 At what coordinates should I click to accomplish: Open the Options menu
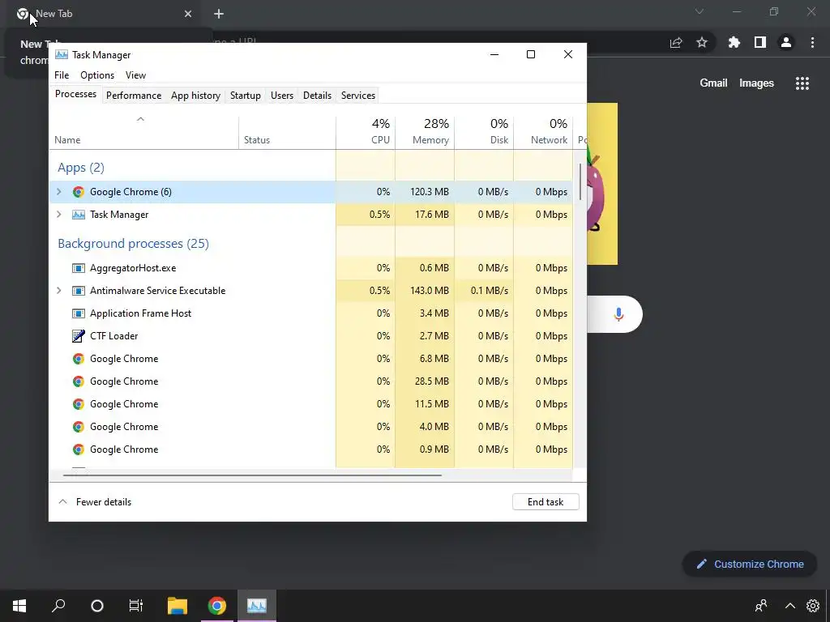[97, 75]
